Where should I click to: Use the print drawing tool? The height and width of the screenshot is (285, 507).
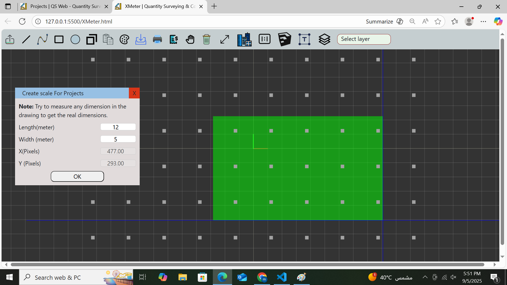pos(157,39)
